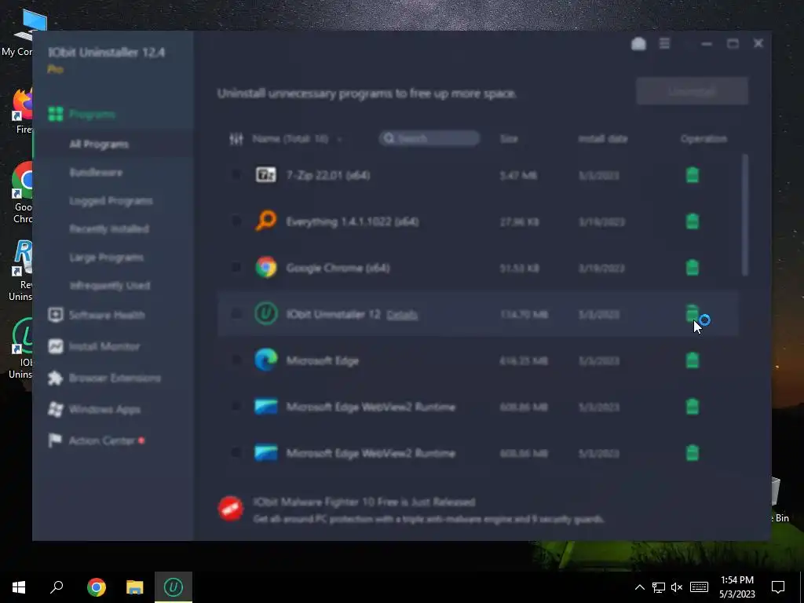Image resolution: width=804 pixels, height=603 pixels.
Task: Open Infrequently Used category
Action: pyautogui.click(x=110, y=285)
